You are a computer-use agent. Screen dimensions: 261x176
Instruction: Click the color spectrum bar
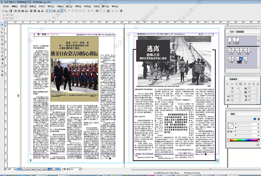(x=243, y=140)
